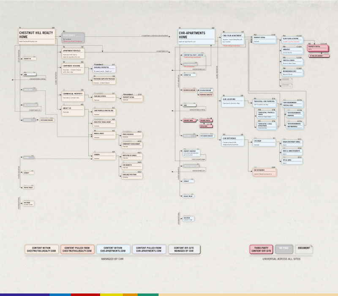Open the Apartment Rentals node

click(x=73, y=54)
